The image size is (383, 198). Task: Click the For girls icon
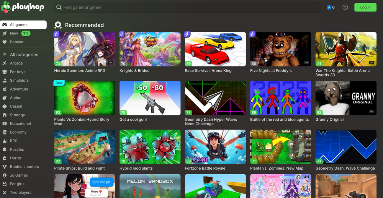coord(4,184)
